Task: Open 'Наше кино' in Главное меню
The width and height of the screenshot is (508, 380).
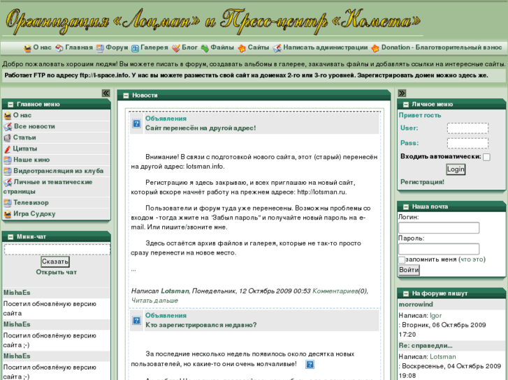Action: tap(31, 160)
